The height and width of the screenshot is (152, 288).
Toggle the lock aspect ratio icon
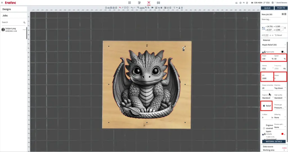pos(285,28)
